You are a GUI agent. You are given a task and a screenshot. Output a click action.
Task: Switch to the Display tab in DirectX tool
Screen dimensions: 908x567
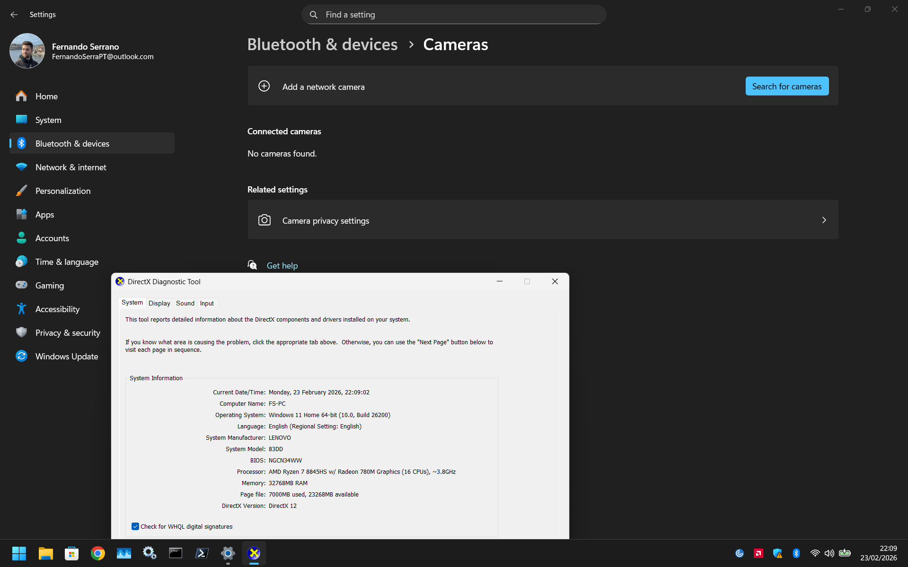(x=159, y=303)
